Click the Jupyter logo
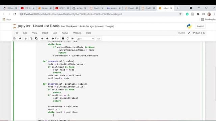The width and height of the screenshot is (216, 121). [x=22, y=26]
